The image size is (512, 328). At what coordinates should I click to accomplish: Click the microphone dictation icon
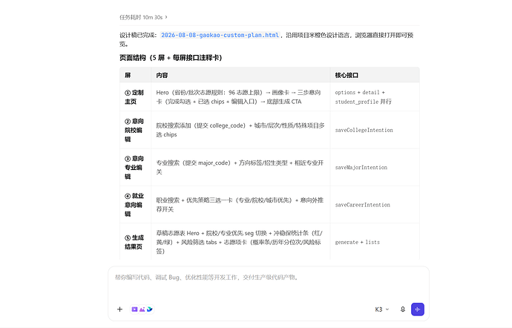(403, 309)
